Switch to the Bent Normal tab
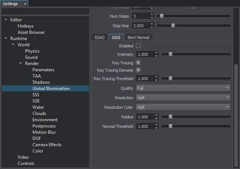The width and height of the screenshot is (240, 169). tap(138, 37)
